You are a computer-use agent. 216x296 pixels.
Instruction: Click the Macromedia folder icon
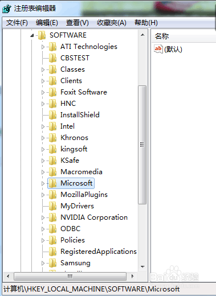[52, 172]
